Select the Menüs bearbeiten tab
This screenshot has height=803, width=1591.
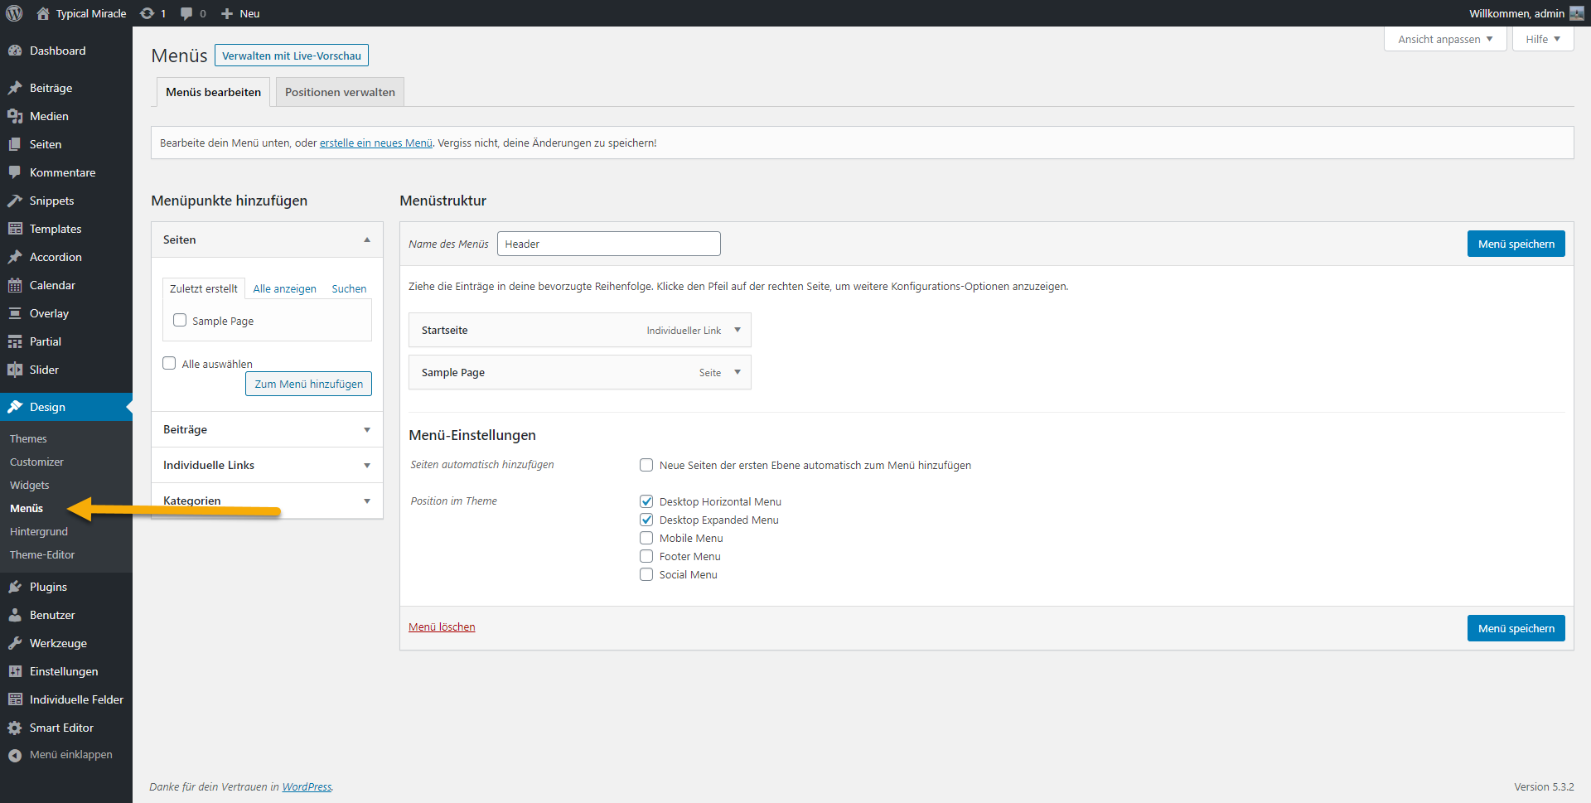[x=213, y=92]
